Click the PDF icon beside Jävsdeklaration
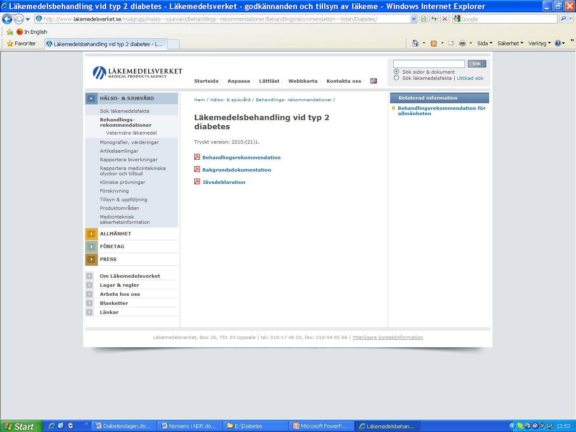 click(x=197, y=181)
